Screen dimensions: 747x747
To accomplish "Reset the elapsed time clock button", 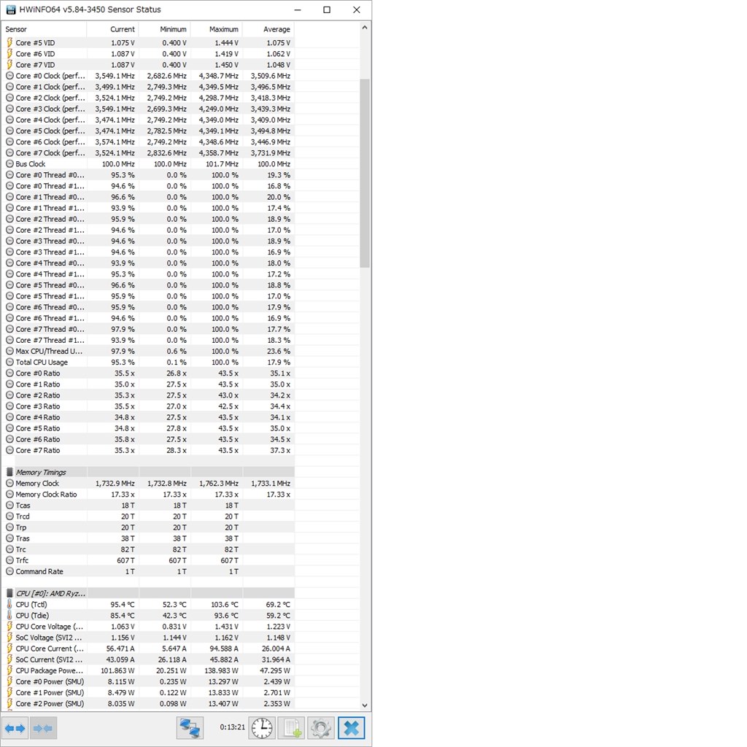I will tap(262, 728).
